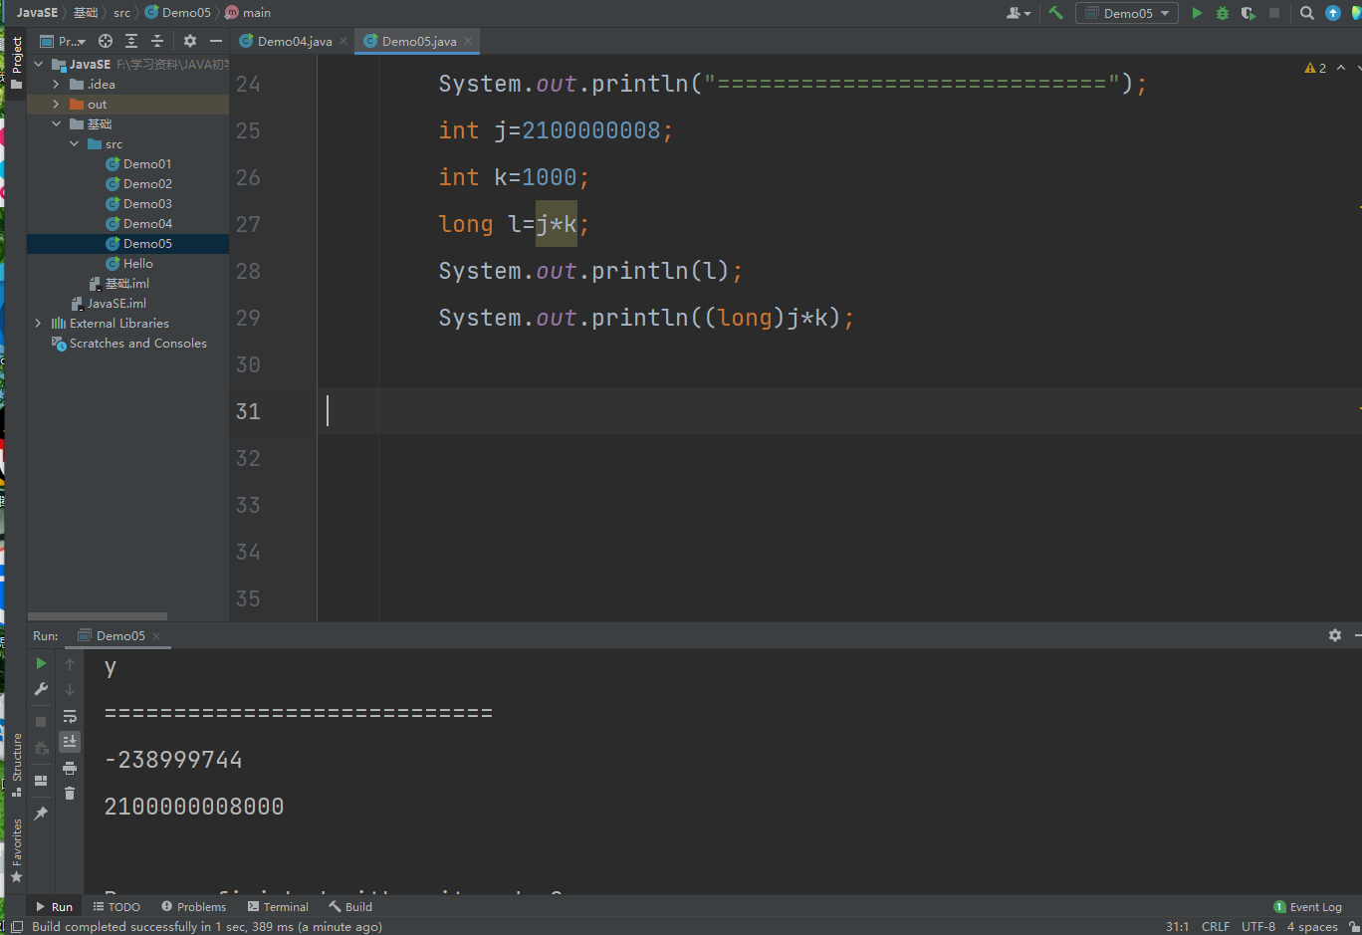Viewport: 1362px width, 935px height.
Task: Toggle pin tab in Run panel
Action: (41, 814)
